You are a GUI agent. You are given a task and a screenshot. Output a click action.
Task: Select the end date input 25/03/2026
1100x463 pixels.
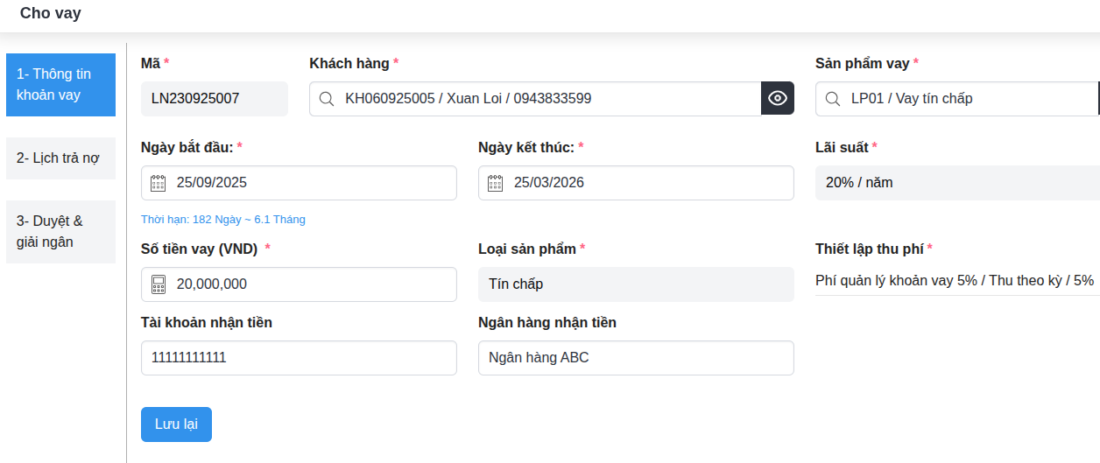[x=644, y=183]
